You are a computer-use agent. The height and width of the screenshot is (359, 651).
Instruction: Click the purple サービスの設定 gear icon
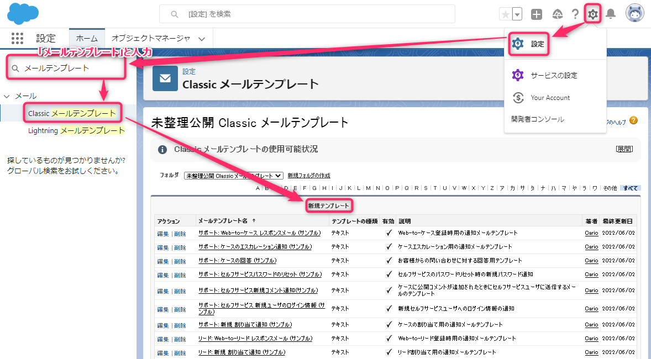(518, 75)
